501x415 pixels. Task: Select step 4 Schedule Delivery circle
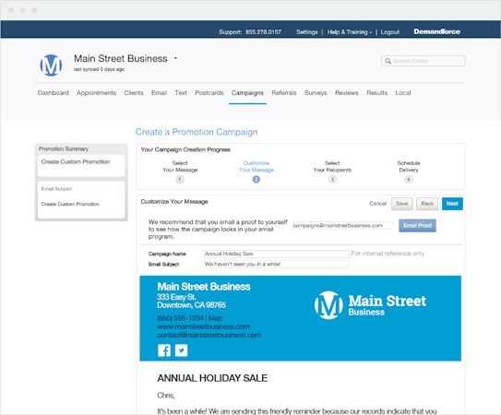409,180
